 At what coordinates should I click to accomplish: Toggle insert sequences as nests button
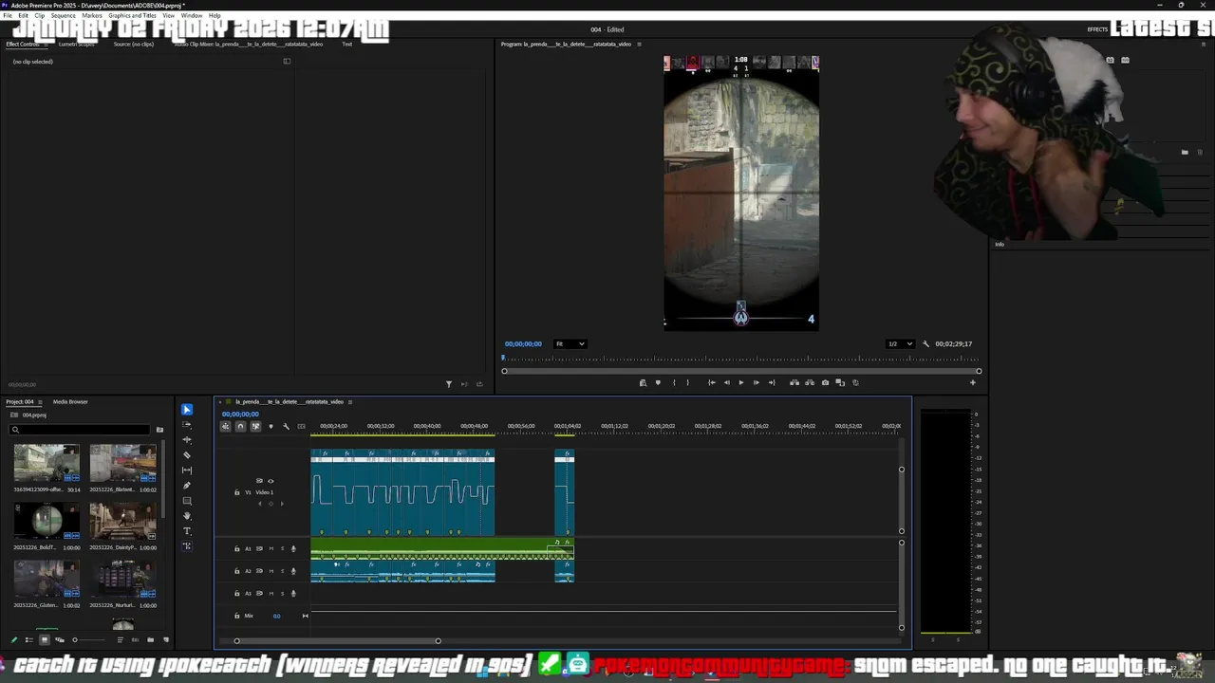tap(225, 427)
